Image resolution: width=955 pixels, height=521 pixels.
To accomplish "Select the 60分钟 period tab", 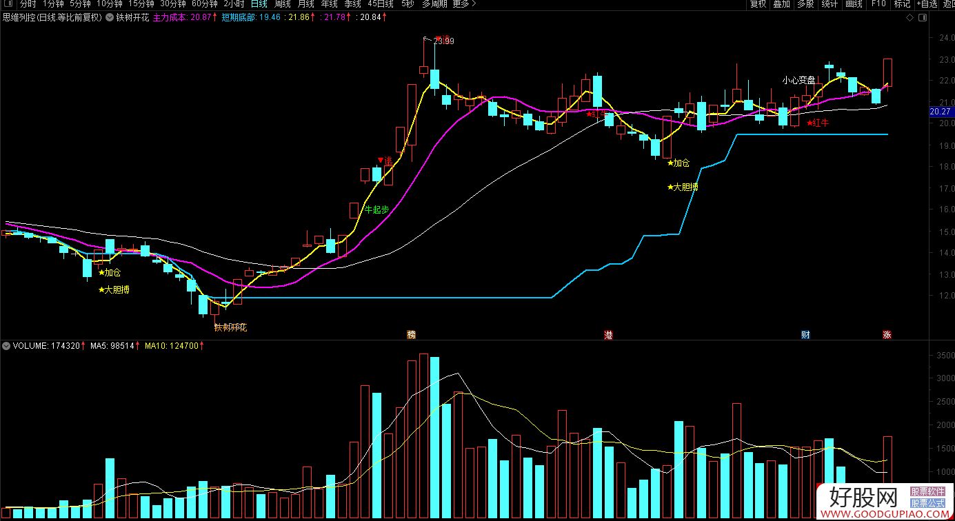I will click(x=204, y=4).
